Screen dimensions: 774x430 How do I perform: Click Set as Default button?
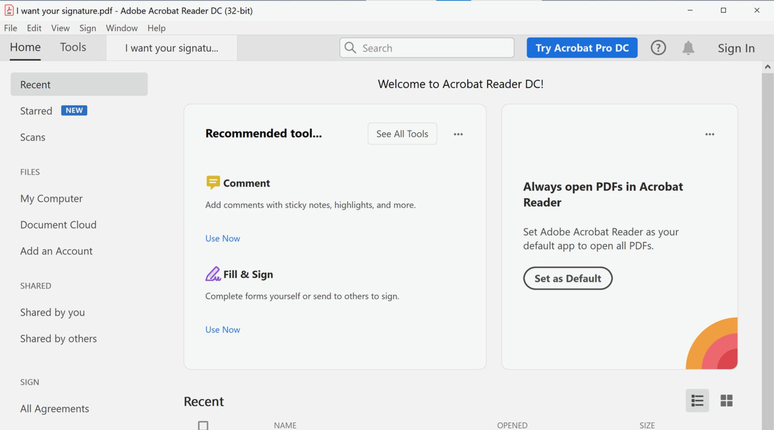pyautogui.click(x=568, y=278)
